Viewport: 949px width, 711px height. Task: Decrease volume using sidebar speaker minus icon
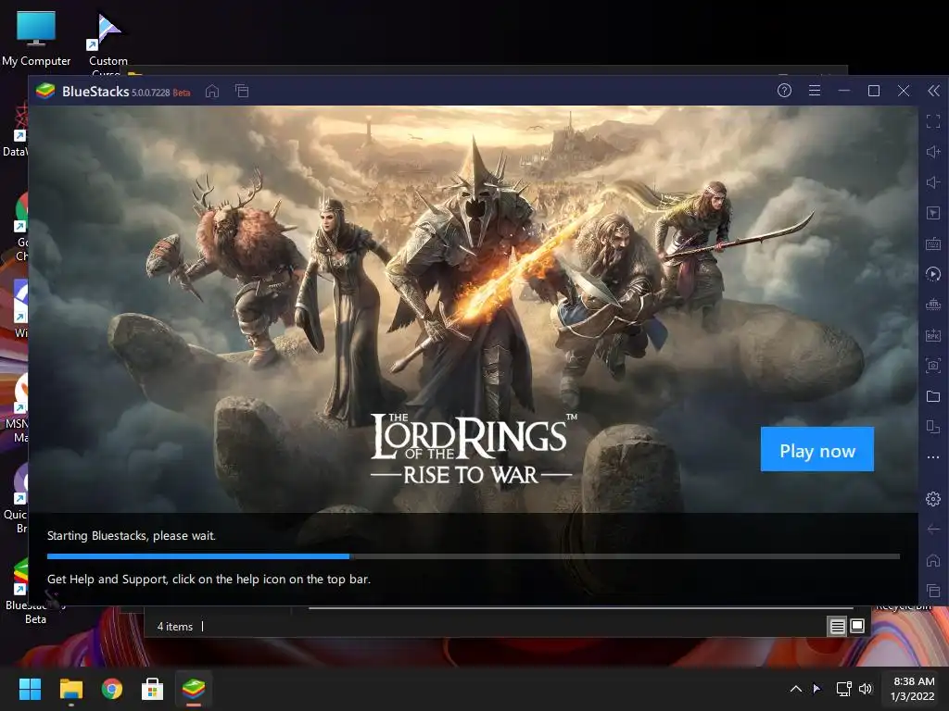(x=933, y=182)
